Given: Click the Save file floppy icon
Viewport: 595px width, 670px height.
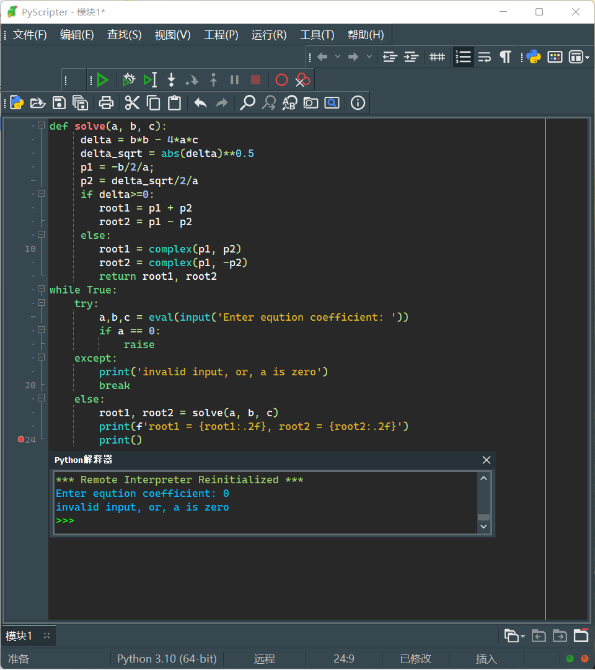Looking at the screenshot, I should [x=59, y=103].
